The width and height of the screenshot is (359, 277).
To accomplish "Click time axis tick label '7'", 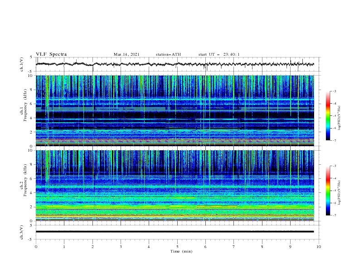I will click(x=234, y=247).
